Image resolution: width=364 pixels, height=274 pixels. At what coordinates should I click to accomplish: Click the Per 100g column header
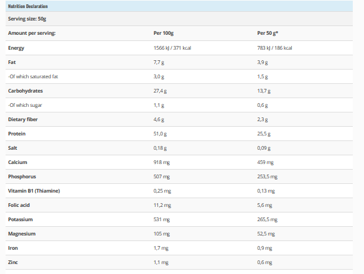164,33
